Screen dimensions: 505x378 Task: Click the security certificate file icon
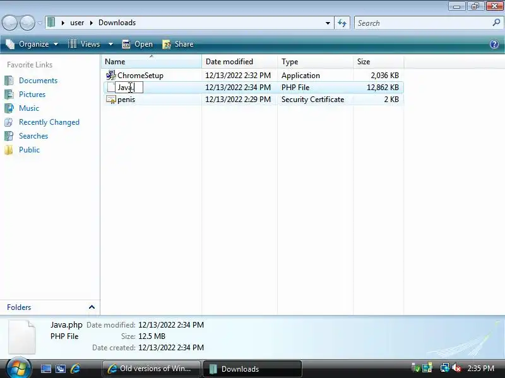[x=111, y=100]
